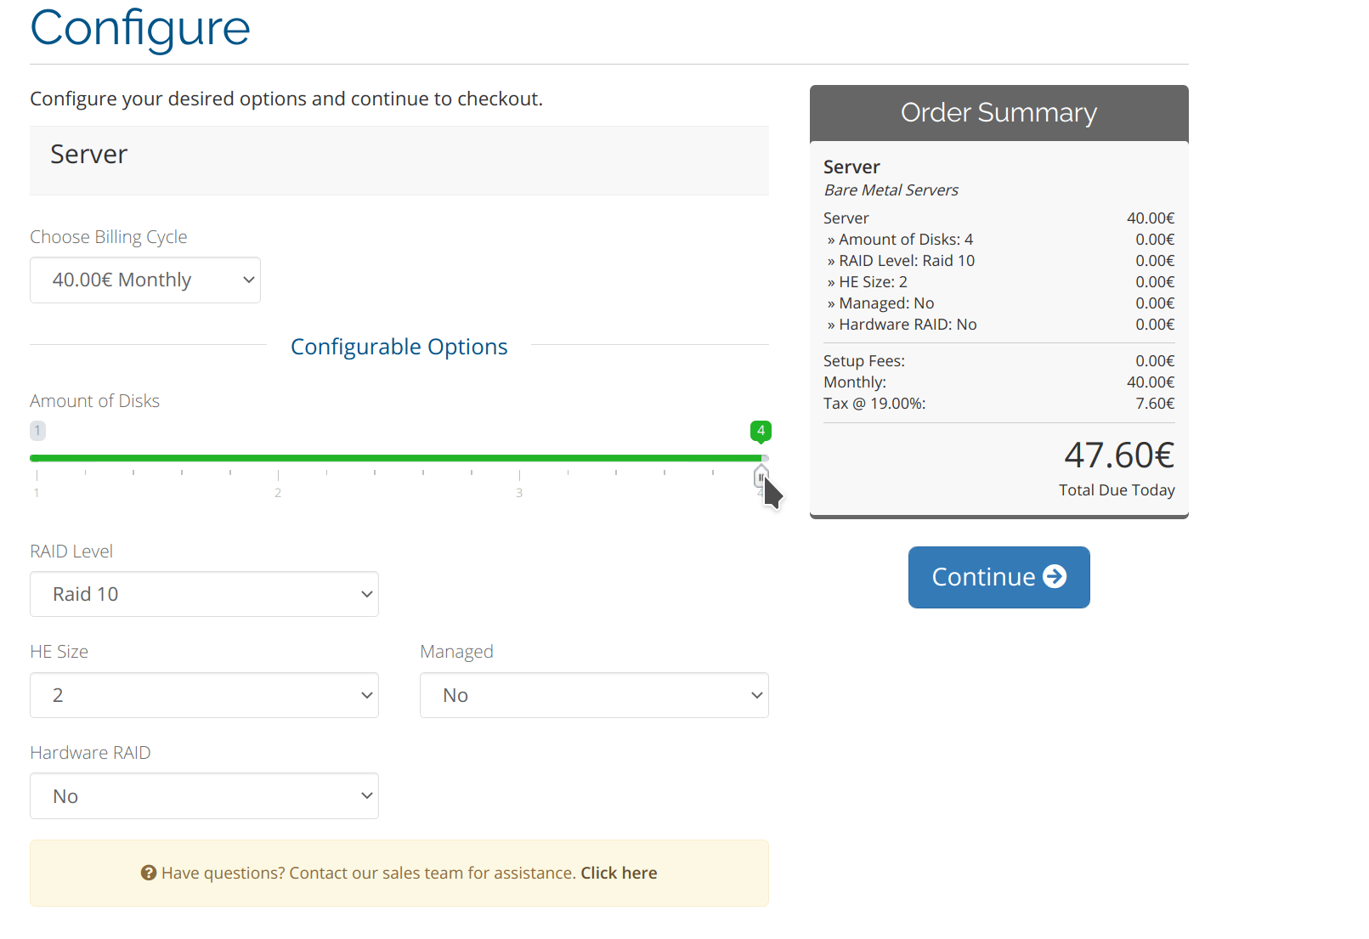Expand the Managed dropdown
Image resolution: width=1369 pixels, height=939 pixels.
(x=594, y=695)
